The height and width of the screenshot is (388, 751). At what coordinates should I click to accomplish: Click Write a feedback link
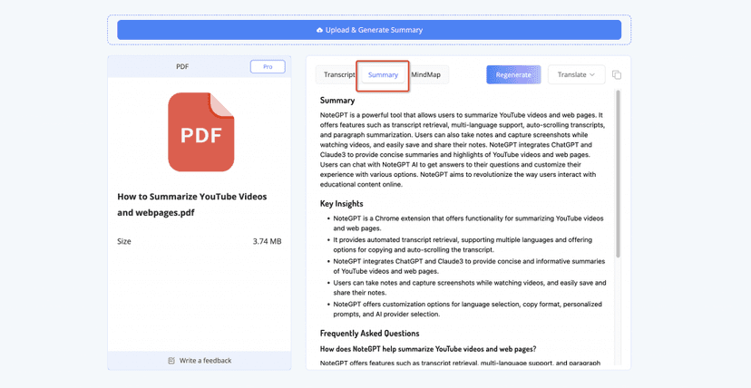[x=206, y=360]
